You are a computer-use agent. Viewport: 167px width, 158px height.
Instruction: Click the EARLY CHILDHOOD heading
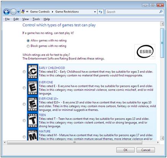52,68
